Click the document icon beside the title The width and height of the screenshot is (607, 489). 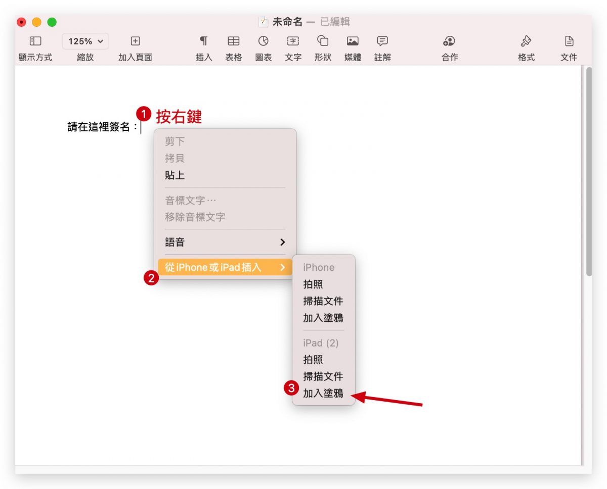coord(263,22)
